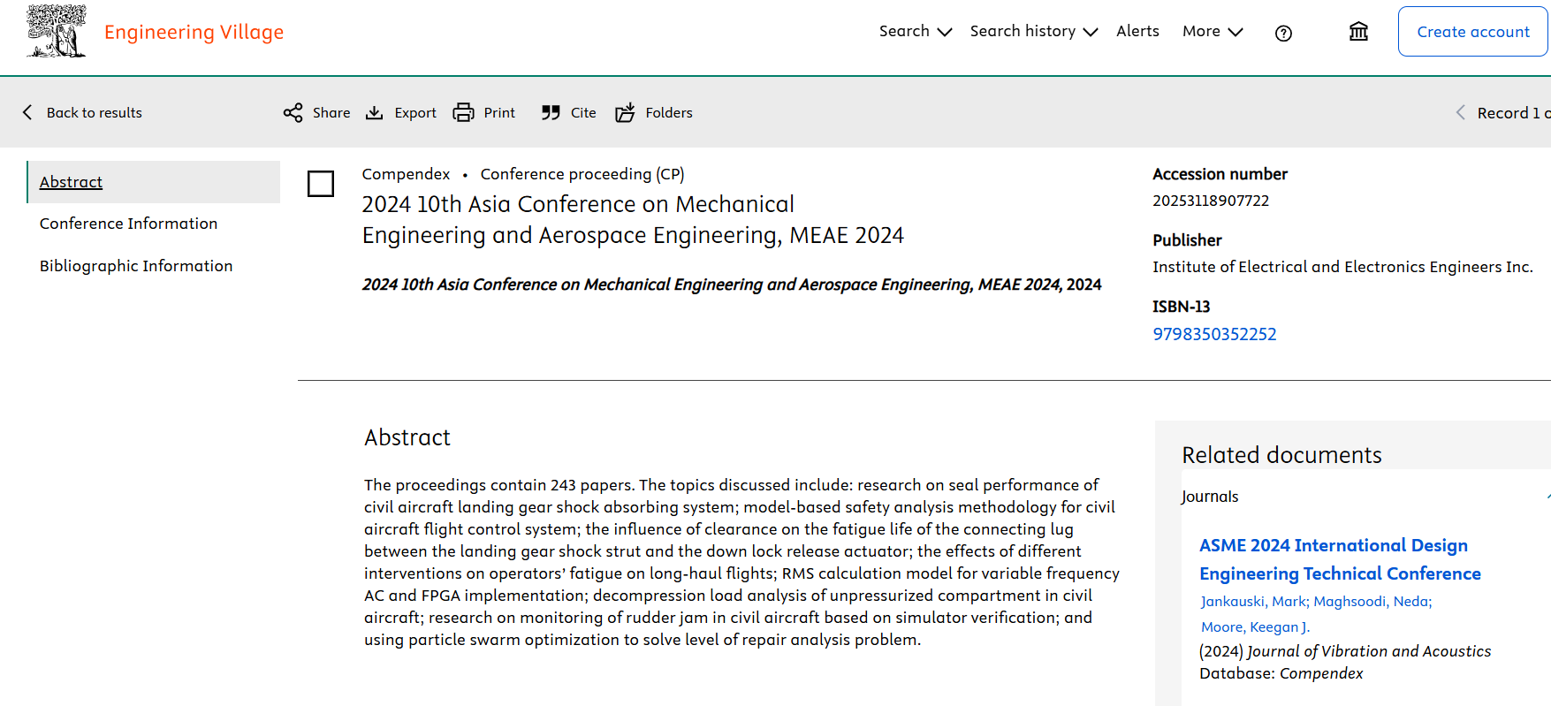Click the Share label
The width and height of the screenshot is (1551, 706).
point(331,112)
